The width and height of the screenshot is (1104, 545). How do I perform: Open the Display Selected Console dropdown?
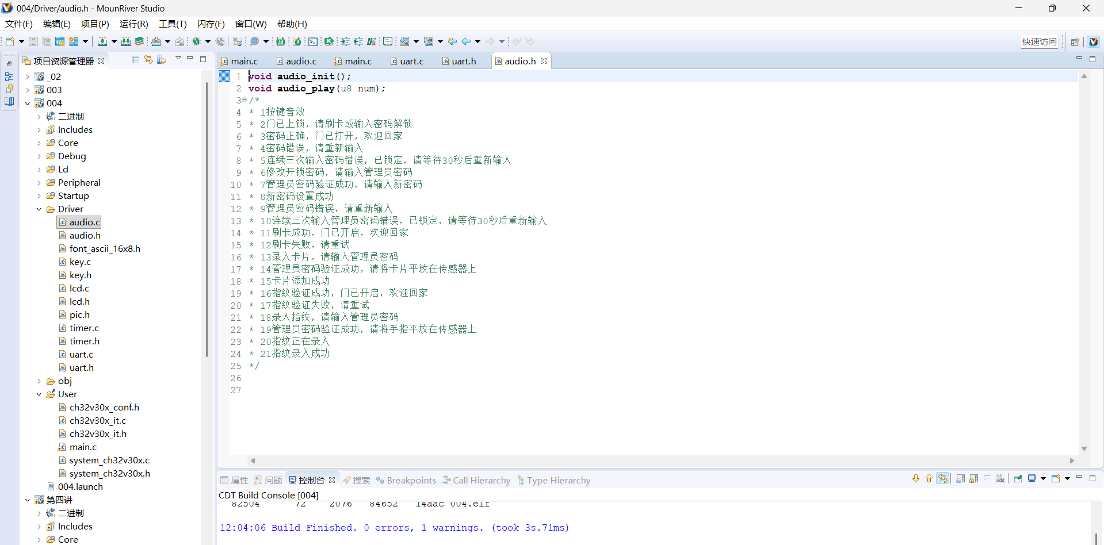(x=1043, y=478)
